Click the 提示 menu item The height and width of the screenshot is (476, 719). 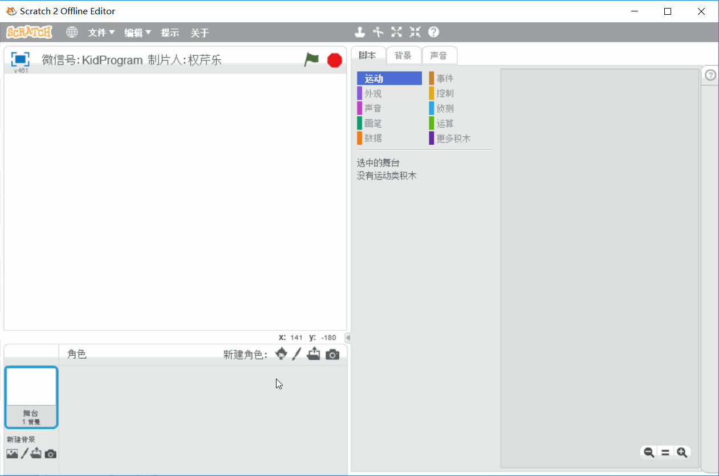(x=169, y=32)
